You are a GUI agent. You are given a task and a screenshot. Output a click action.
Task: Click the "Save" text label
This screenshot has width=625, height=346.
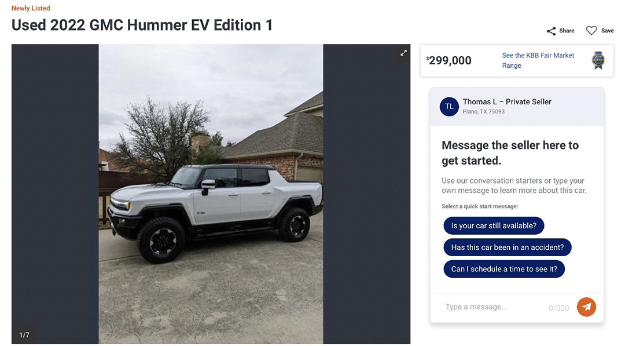click(x=607, y=31)
